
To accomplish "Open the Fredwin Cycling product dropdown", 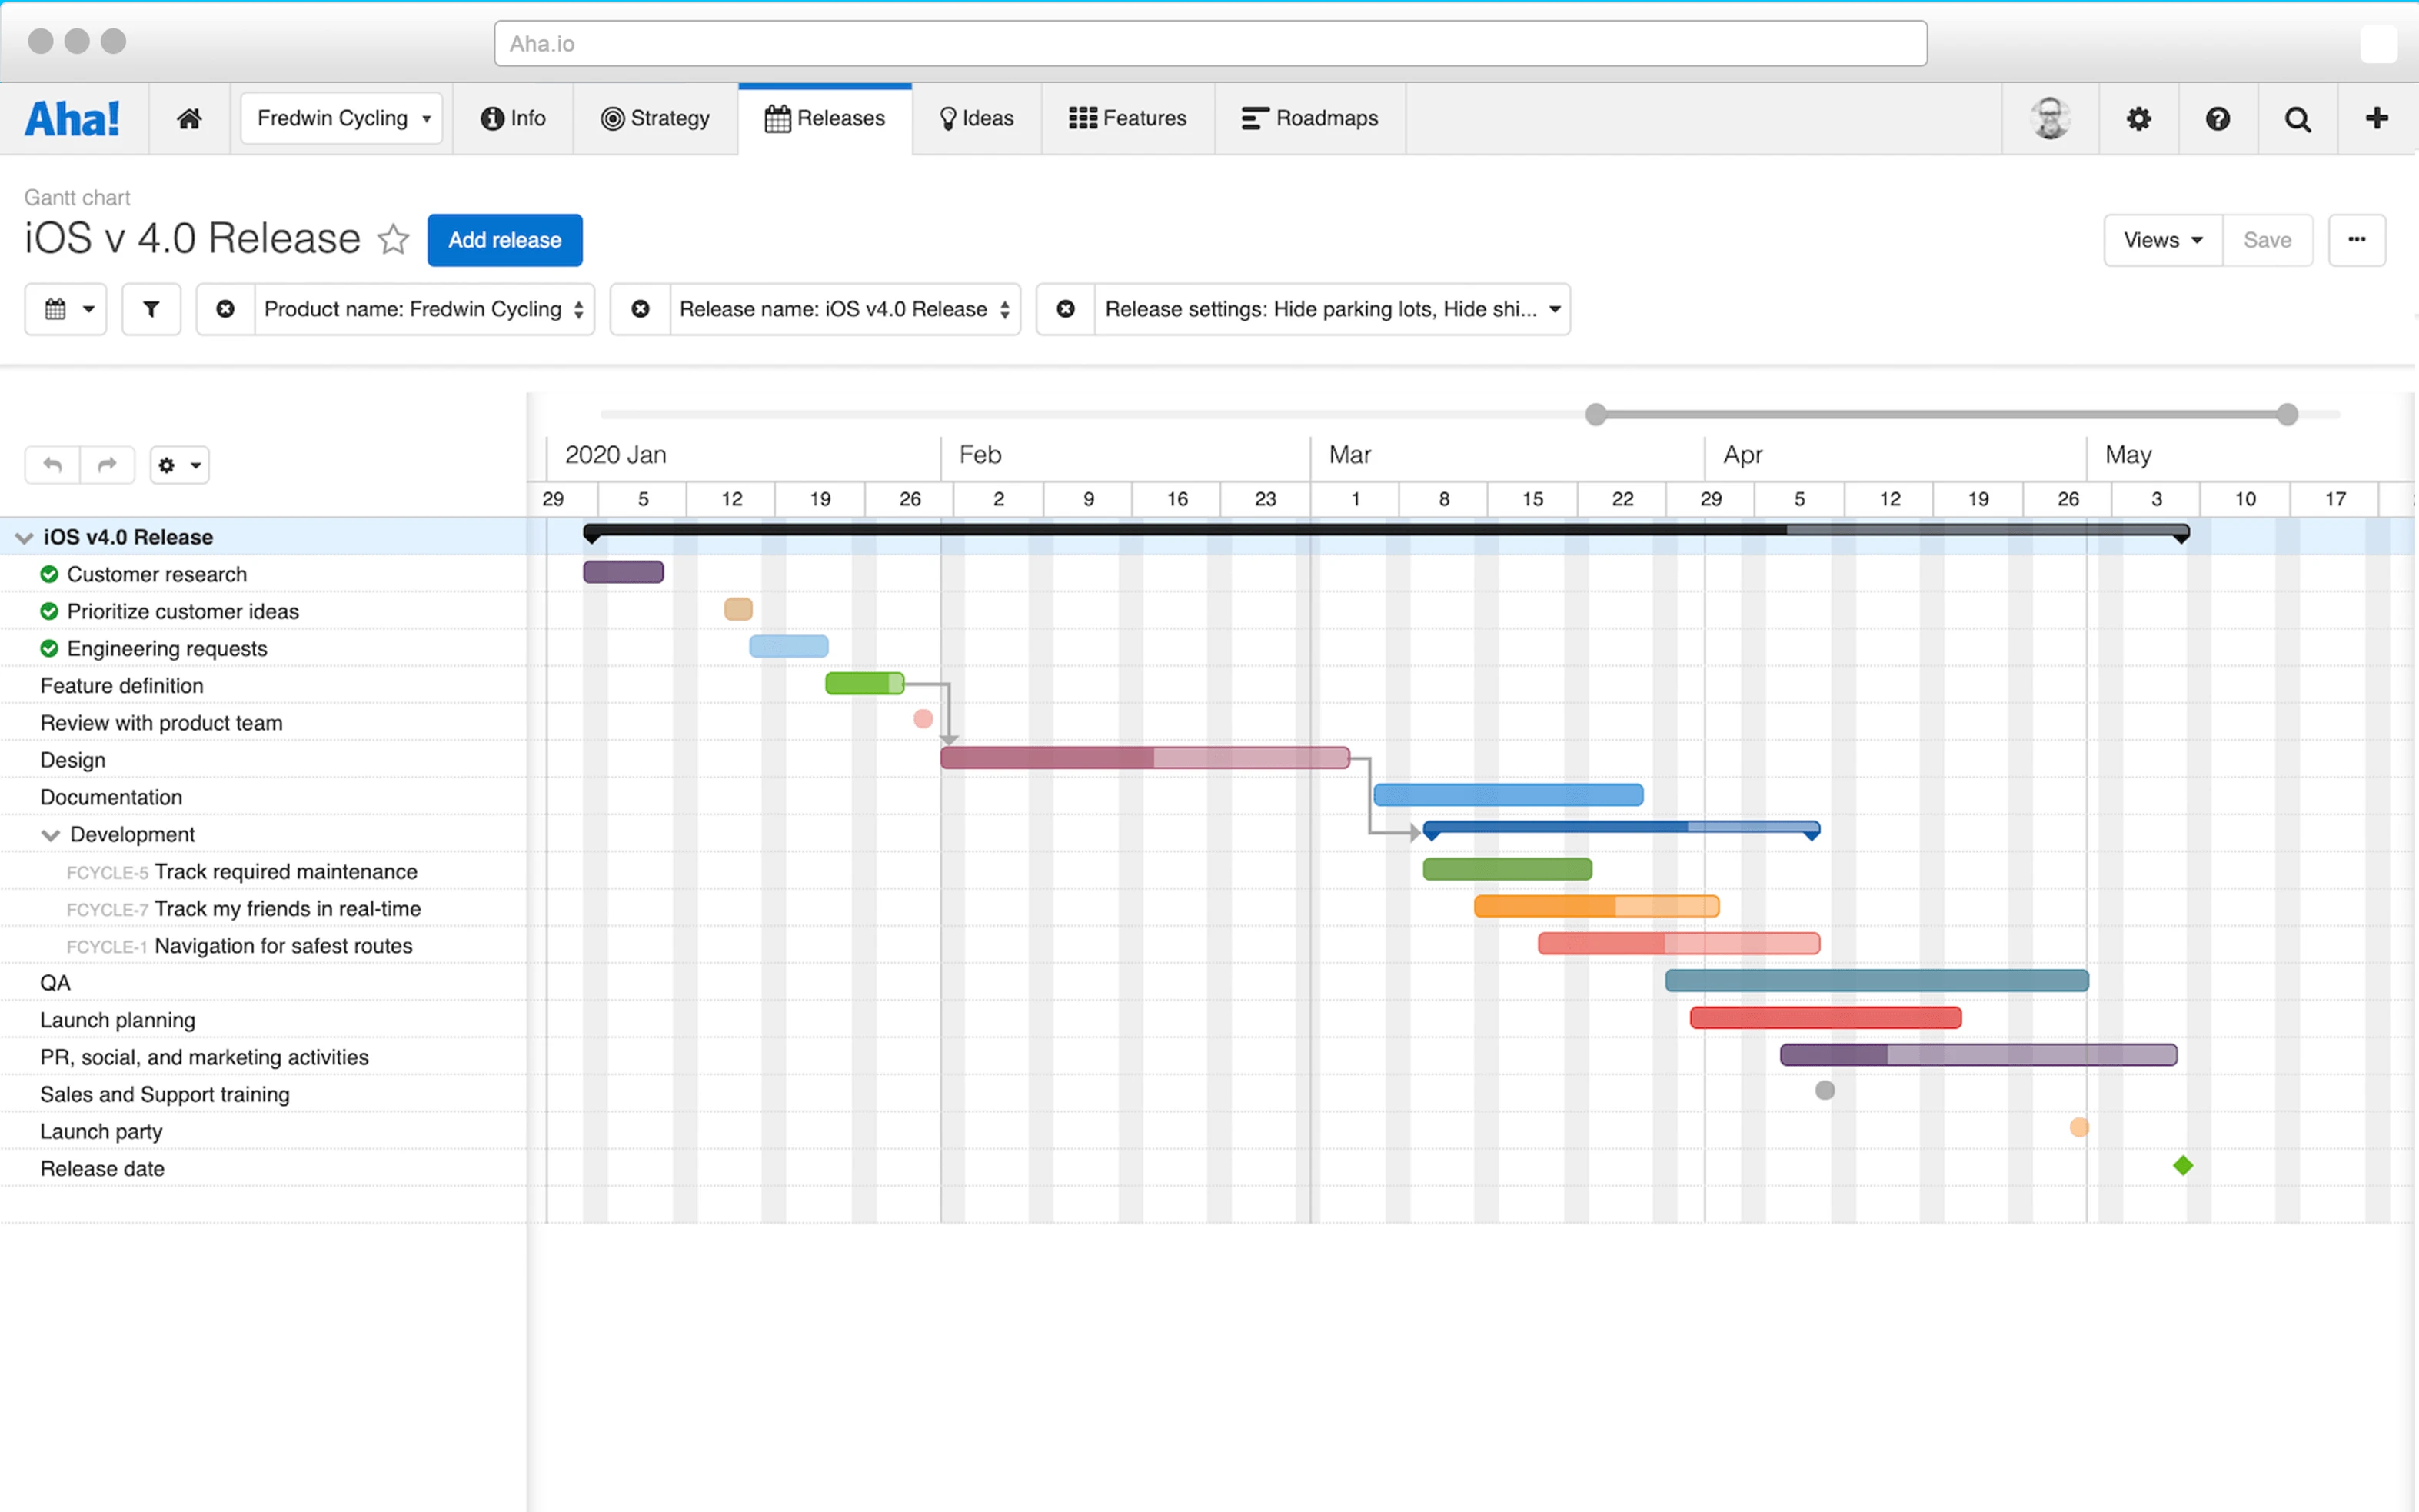I will pos(342,119).
